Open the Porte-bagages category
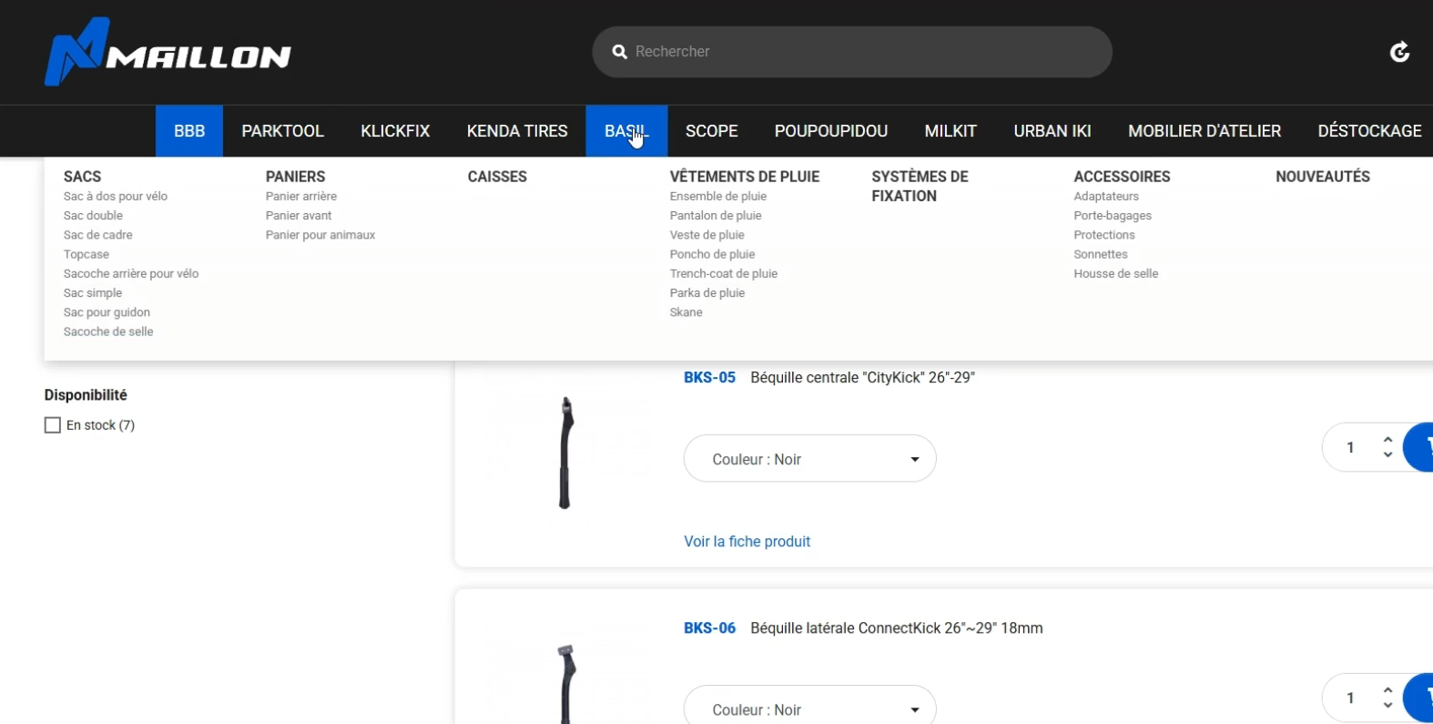The image size is (1433, 724). click(1113, 216)
